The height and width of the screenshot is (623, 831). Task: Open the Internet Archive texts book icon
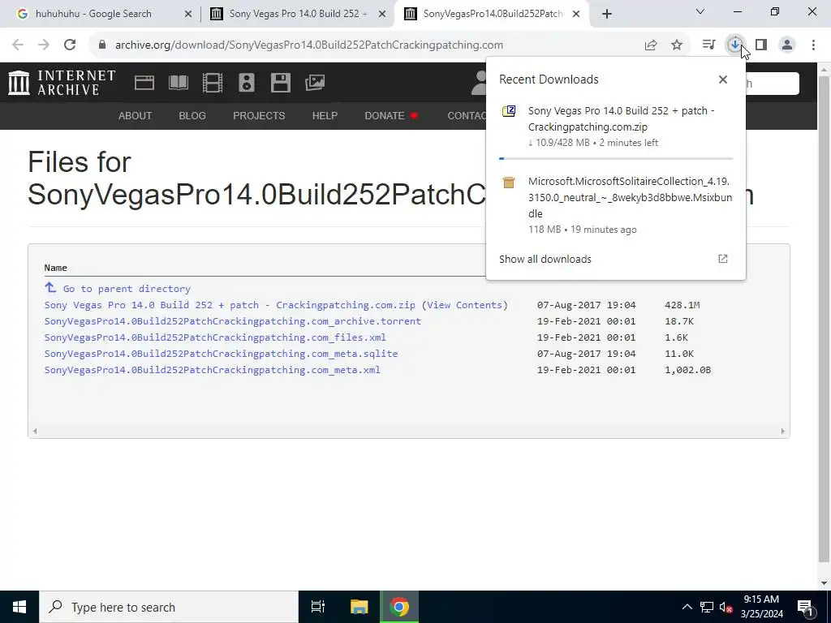[x=179, y=83]
